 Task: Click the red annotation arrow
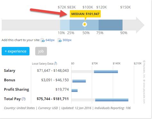pyautogui.click(x=49, y=12)
